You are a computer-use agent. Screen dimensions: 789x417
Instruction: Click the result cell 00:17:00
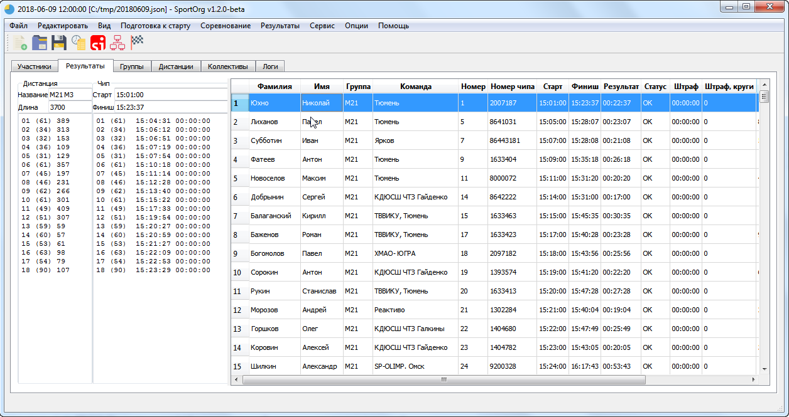click(x=621, y=197)
